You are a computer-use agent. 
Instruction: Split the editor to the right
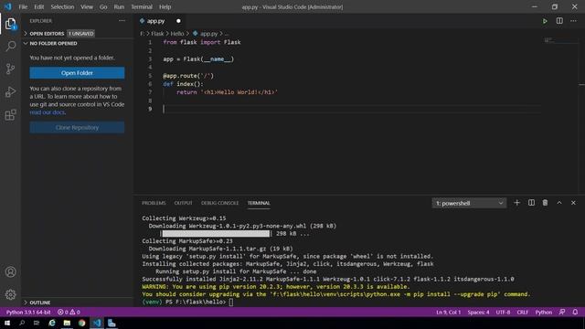pyautogui.click(x=559, y=21)
